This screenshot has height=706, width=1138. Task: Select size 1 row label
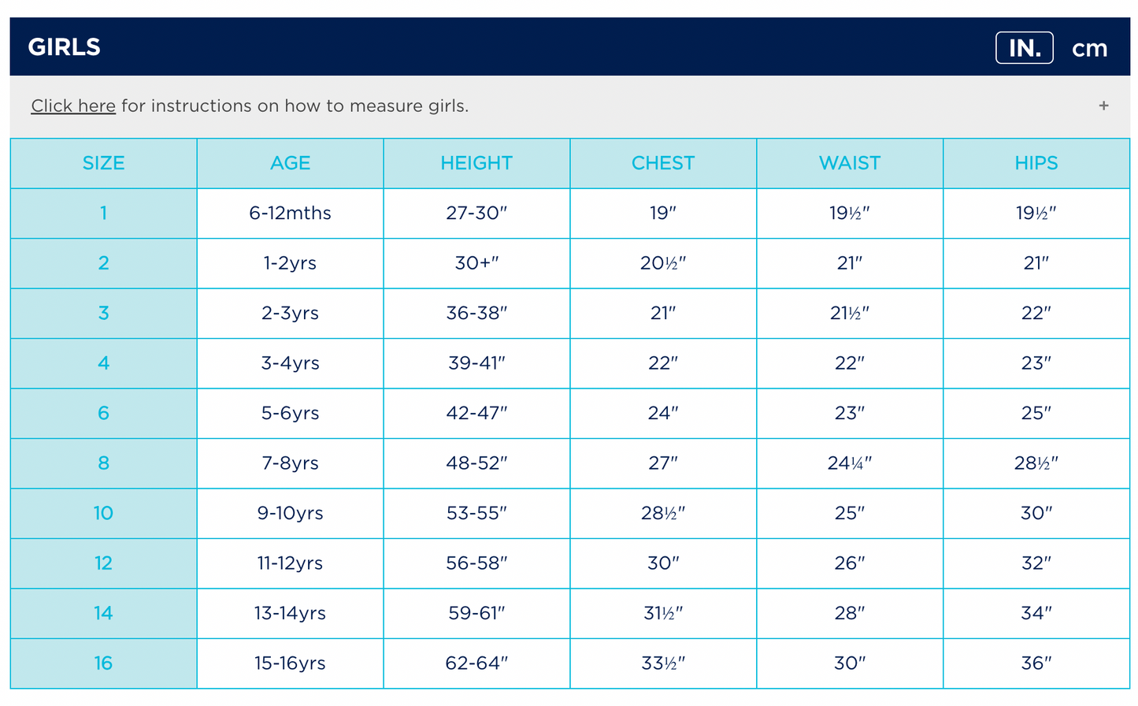pyautogui.click(x=103, y=213)
